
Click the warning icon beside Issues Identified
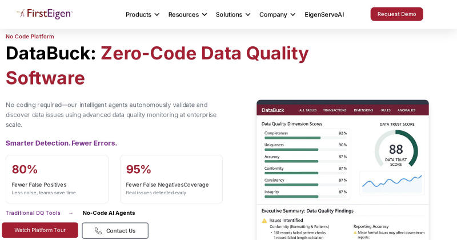pyautogui.click(x=264, y=221)
